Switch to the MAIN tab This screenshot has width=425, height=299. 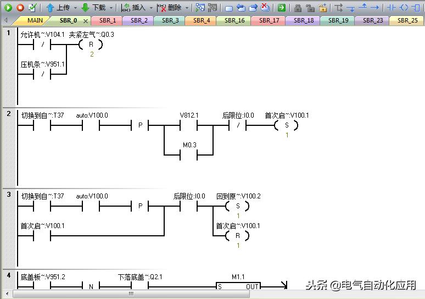(35, 21)
